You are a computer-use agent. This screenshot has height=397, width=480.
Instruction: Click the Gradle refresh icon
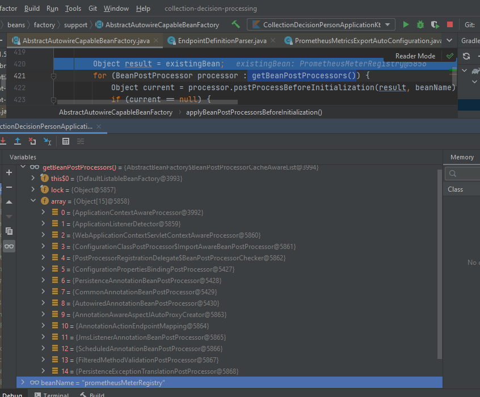(x=466, y=56)
